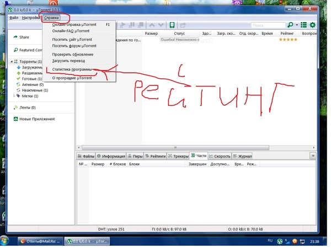This screenshot has width=331, height=248.
Task: Click the remote device phone icon
Action: 172,25
